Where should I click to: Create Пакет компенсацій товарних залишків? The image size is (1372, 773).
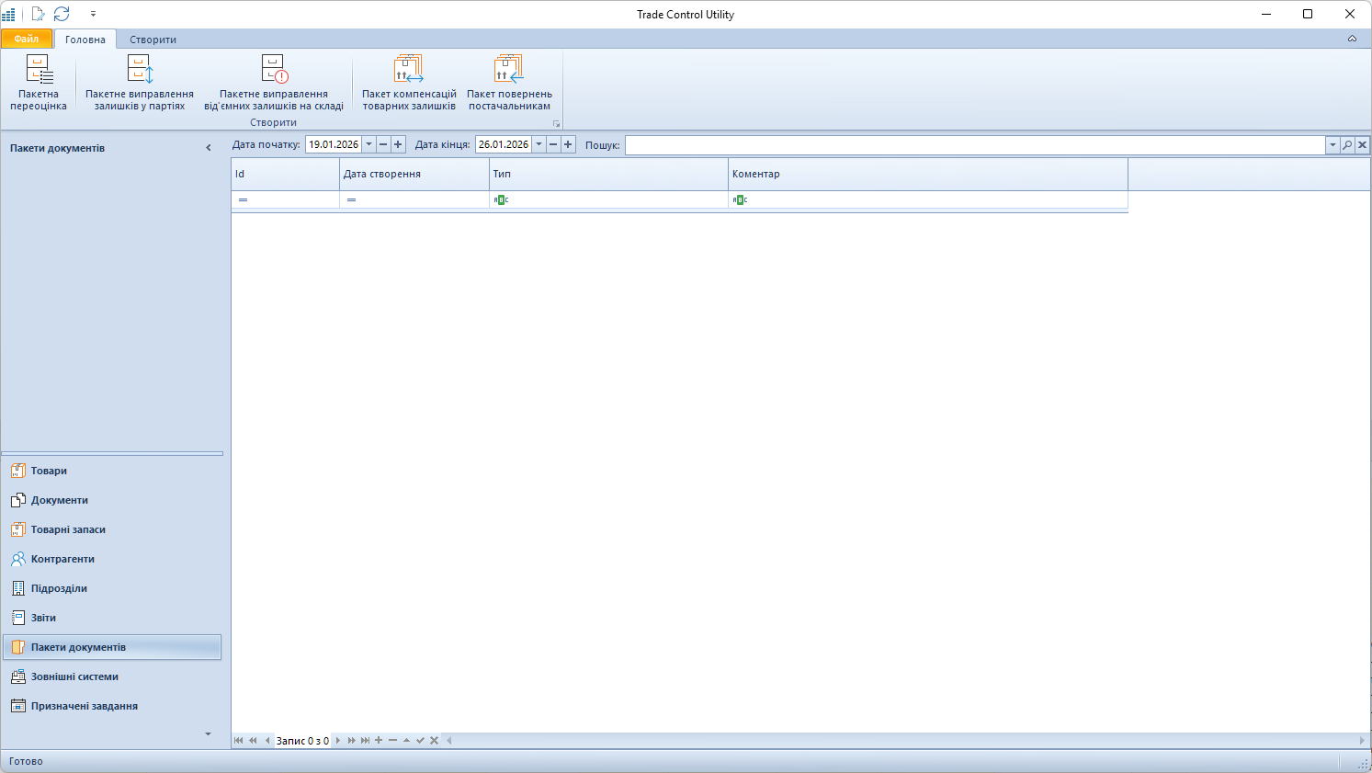pos(409,71)
